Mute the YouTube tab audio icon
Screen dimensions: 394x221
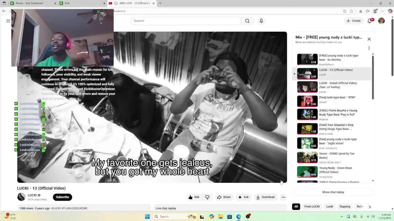(115, 3)
